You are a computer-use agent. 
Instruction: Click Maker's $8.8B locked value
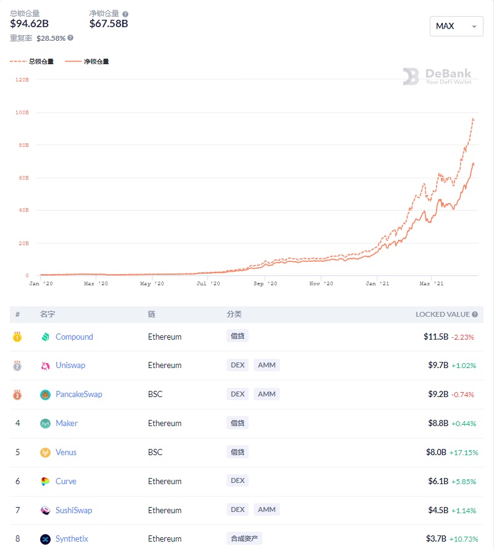pyautogui.click(x=438, y=424)
